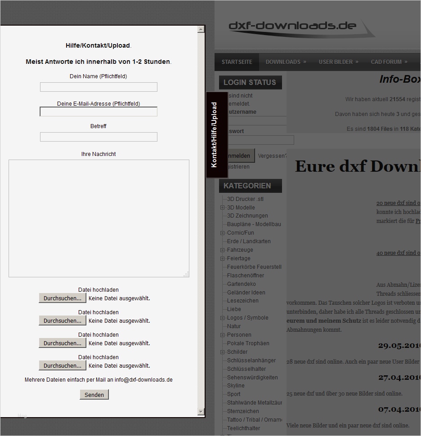Click the Schilder category label

pos(237,352)
